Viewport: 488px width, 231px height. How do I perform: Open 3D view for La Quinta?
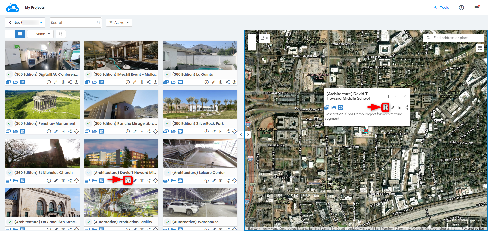[180, 82]
